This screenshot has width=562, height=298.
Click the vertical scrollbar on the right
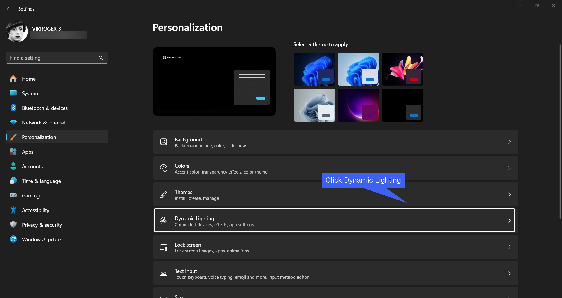pyautogui.click(x=560, y=131)
